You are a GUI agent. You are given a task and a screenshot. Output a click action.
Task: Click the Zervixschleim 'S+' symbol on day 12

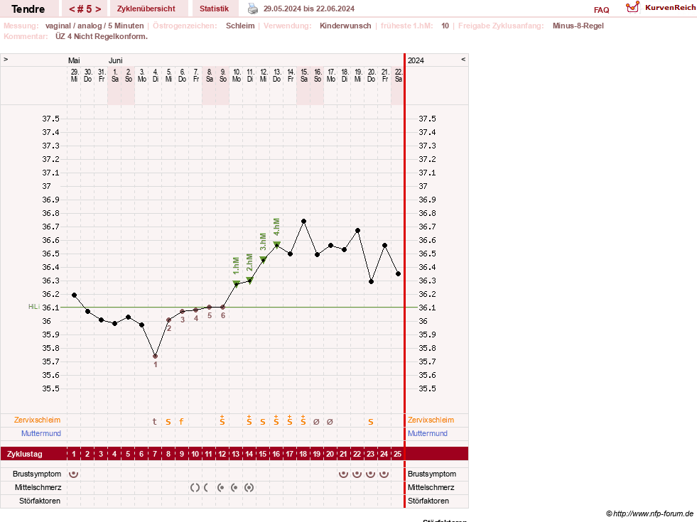pyautogui.click(x=222, y=420)
